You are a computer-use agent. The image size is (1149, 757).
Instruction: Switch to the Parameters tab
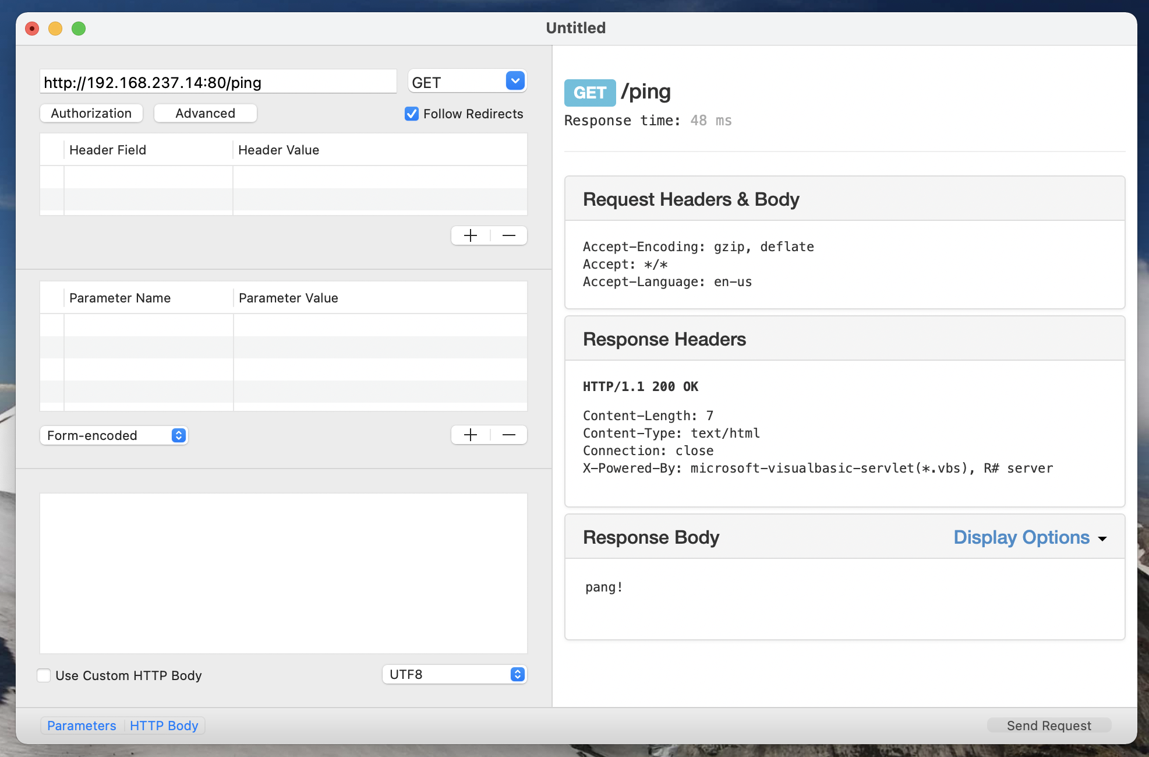tap(82, 726)
